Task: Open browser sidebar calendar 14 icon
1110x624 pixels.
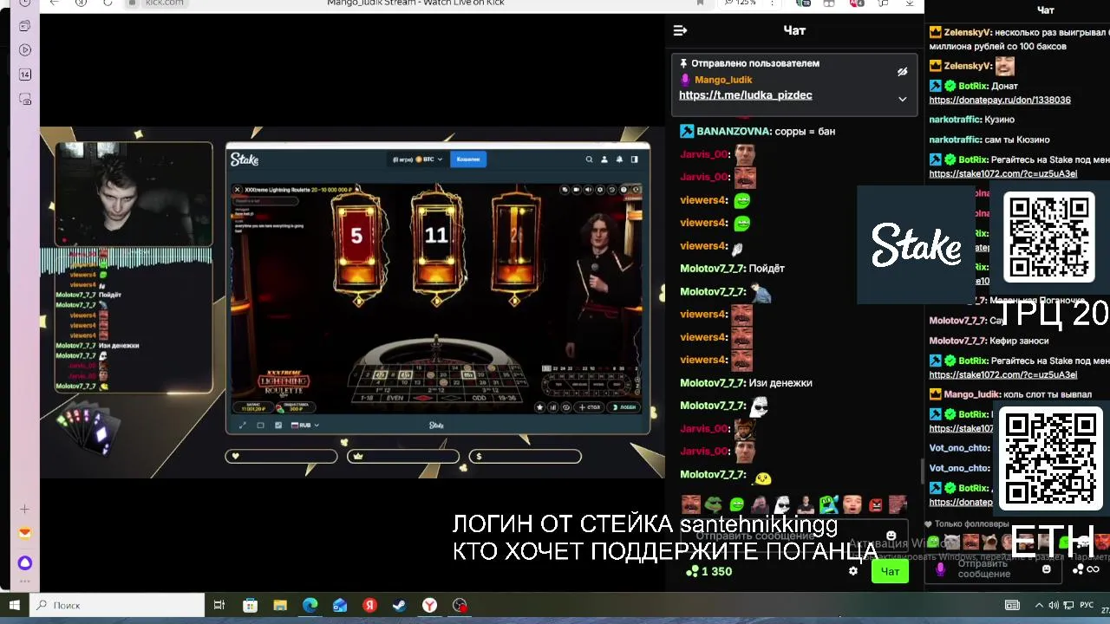Action: point(25,75)
